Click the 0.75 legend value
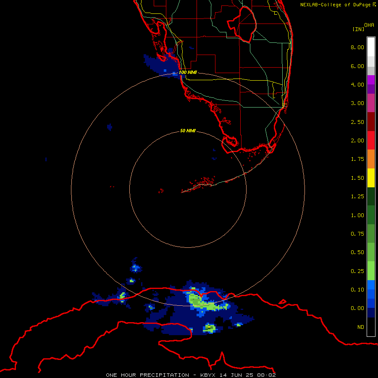This screenshot has height=378, width=378. tap(357, 234)
